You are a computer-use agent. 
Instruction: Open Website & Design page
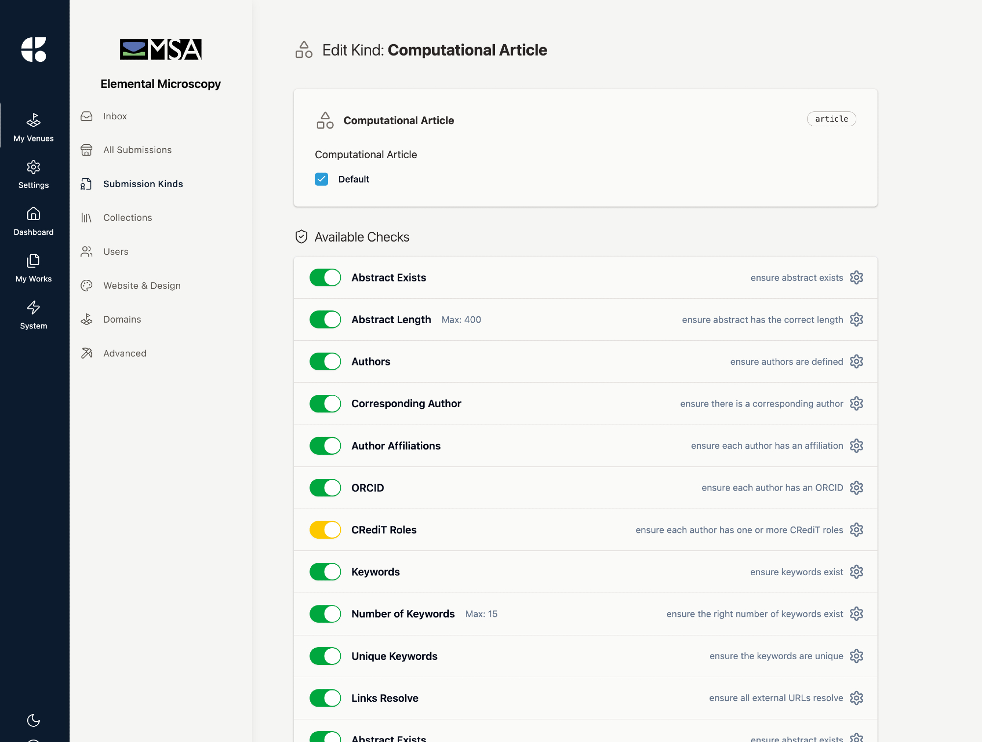142,285
